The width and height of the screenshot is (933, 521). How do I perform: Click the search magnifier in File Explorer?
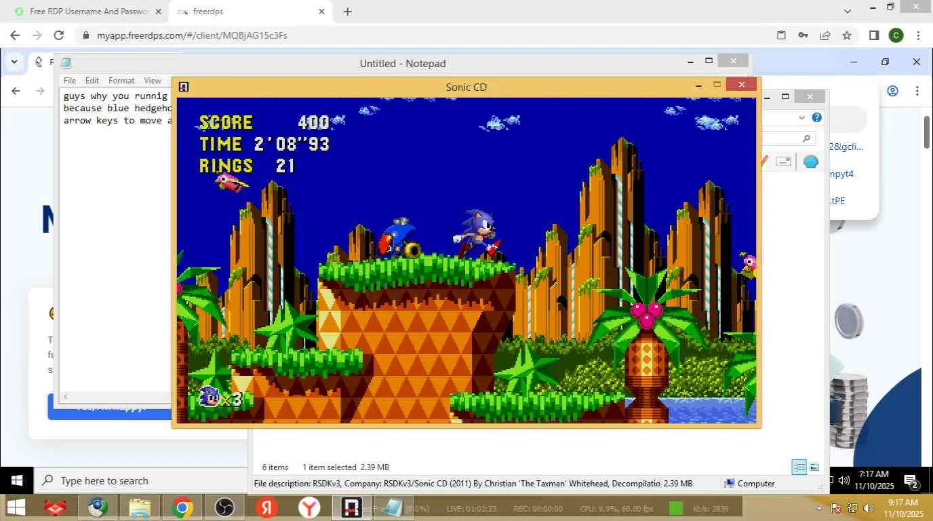806,138
